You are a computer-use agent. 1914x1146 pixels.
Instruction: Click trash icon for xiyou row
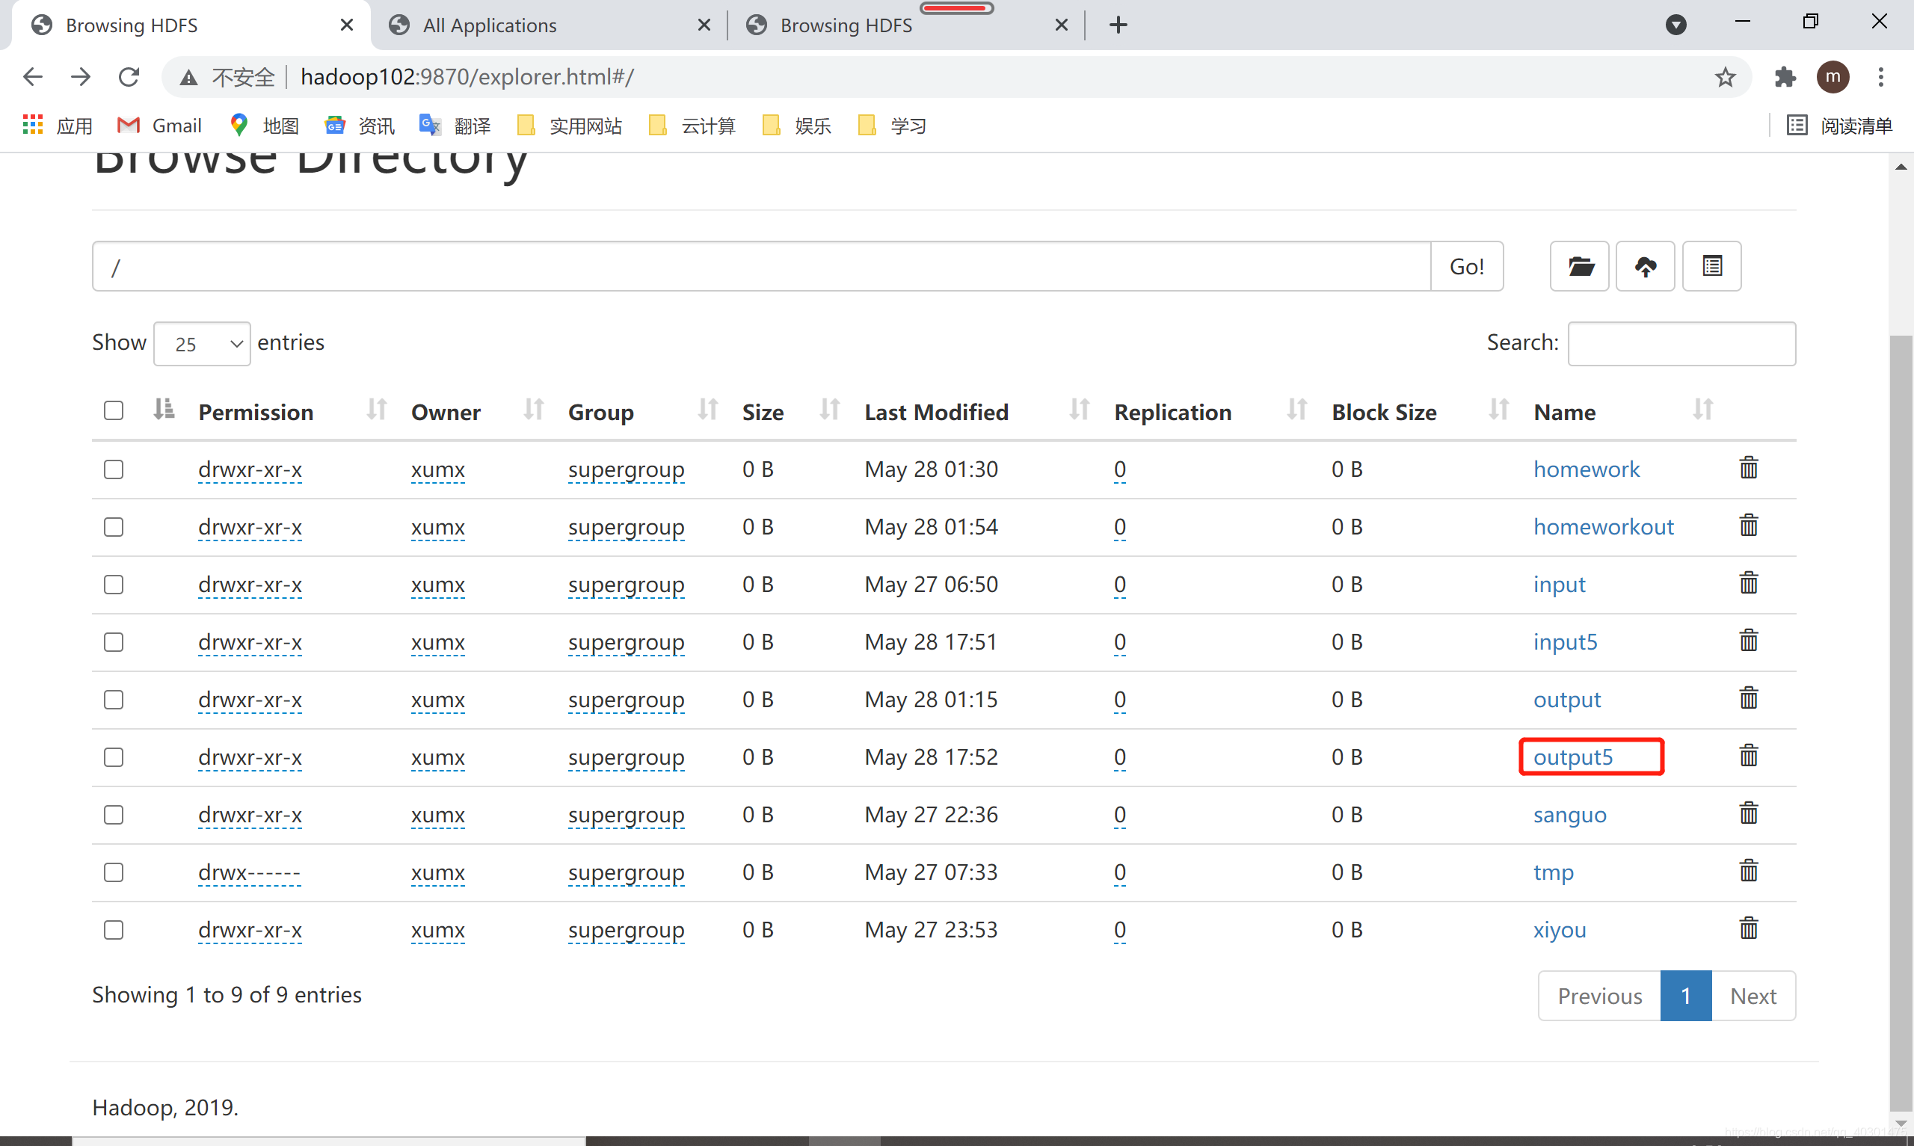[x=1748, y=928]
